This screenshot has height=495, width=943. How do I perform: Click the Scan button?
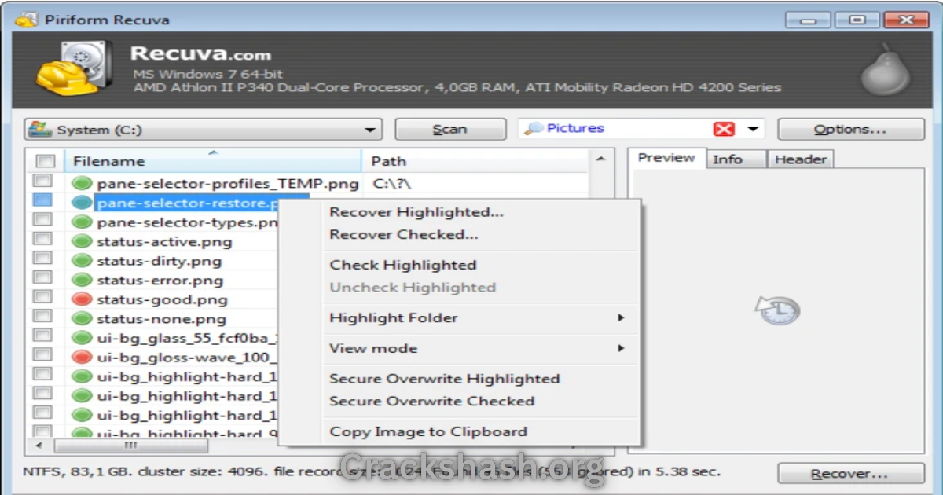pyautogui.click(x=450, y=130)
